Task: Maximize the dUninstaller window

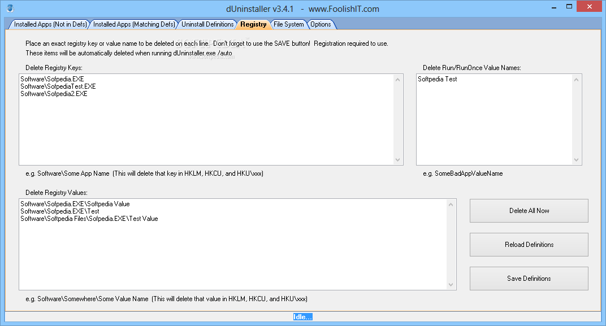Action: 569,7
